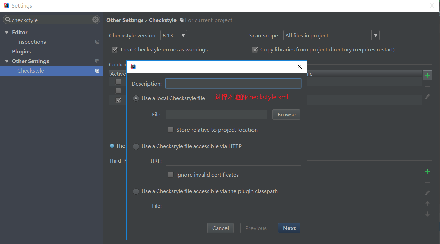Screen dimensions: 440x244
Task: Click the IntelliJ icon in the dialog title
Action: coord(133,67)
